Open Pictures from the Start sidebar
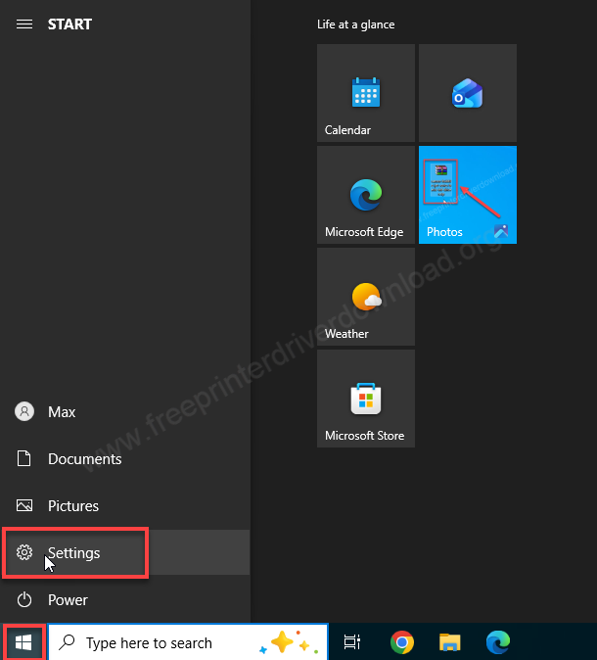 pyautogui.click(x=72, y=506)
